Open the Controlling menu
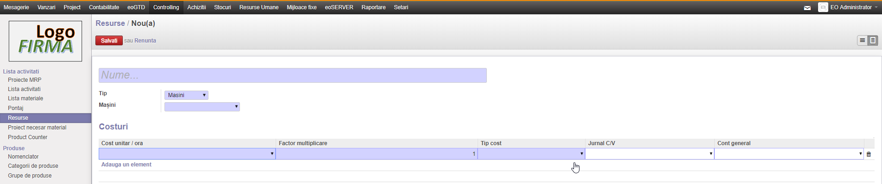This screenshot has width=882, height=184. (x=166, y=7)
